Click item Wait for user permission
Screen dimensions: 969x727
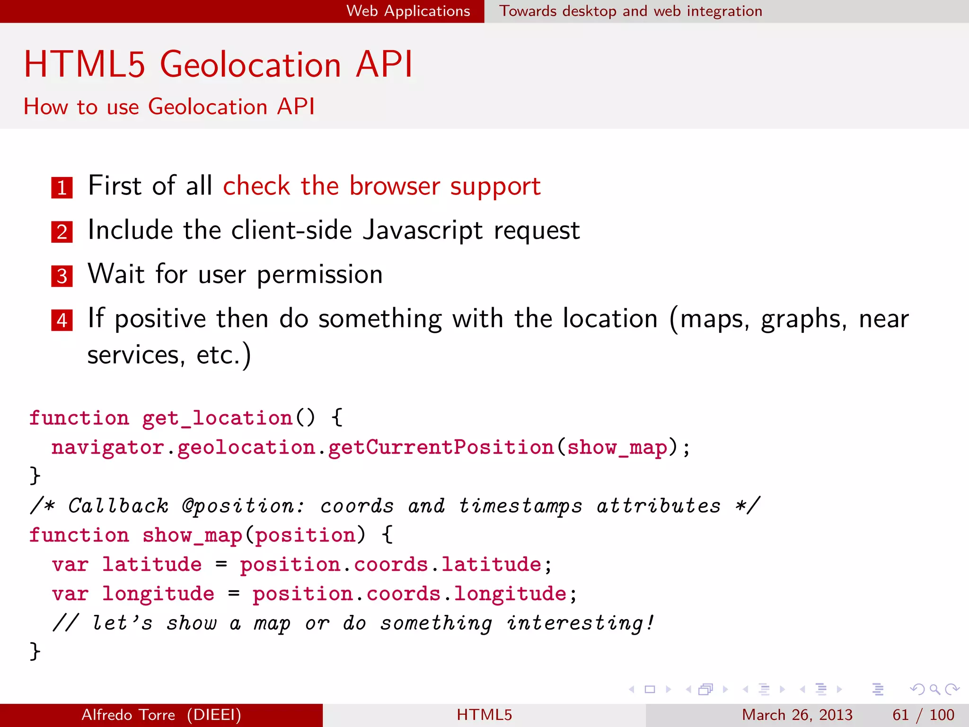(235, 275)
